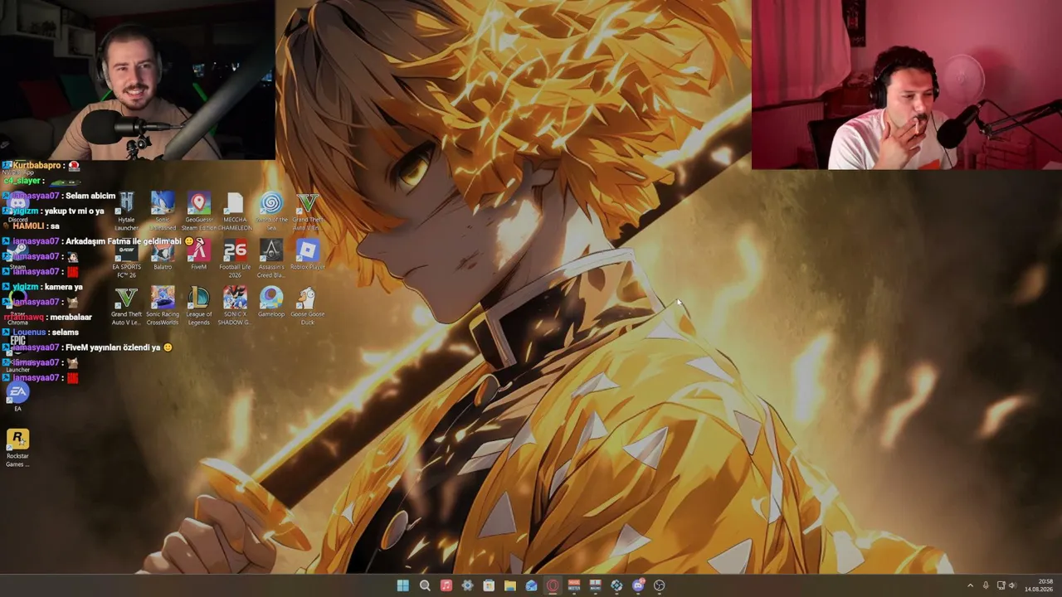The width and height of the screenshot is (1062, 597).
Task: Expand the hidden system tray icons
Action: coord(970,585)
